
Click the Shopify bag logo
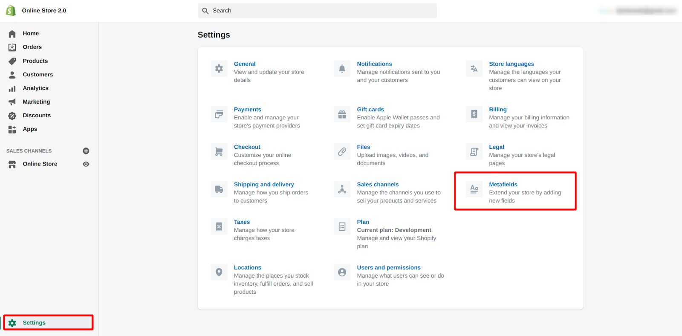coord(11,11)
